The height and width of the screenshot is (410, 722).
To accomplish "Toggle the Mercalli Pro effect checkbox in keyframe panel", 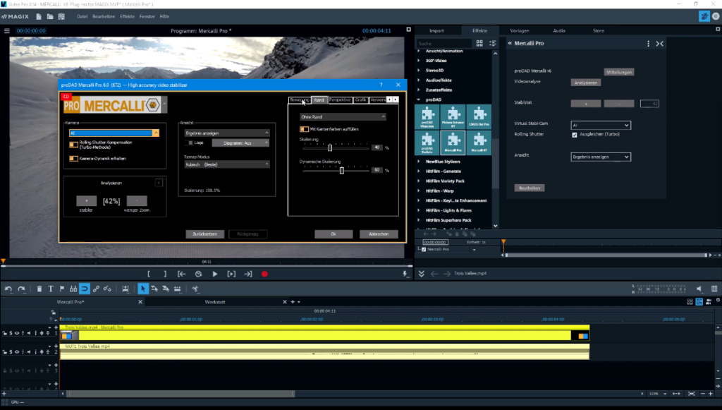I will [x=424, y=249].
